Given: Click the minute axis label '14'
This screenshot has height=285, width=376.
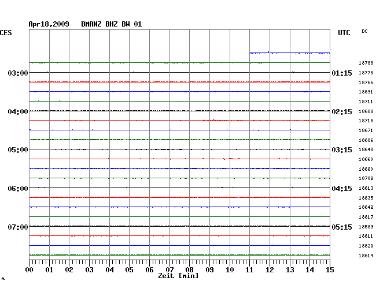Looking at the screenshot, I should pyautogui.click(x=309, y=270).
